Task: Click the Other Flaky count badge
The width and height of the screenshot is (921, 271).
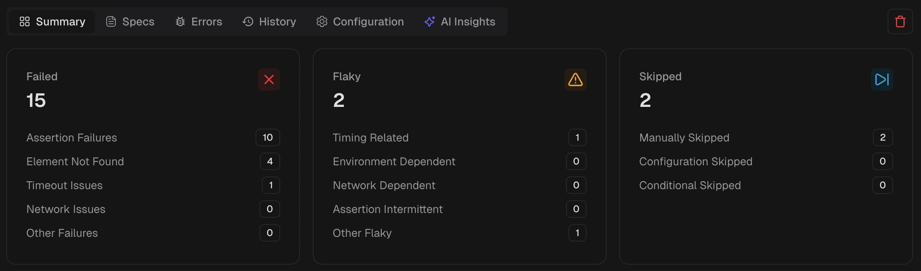Action: (578, 233)
